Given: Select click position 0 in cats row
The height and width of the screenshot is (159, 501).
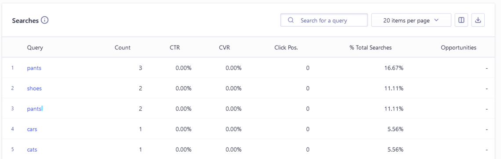Looking at the screenshot, I should click(308, 149).
